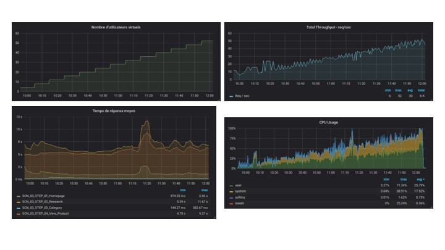
Task: Click the yellow system series color swatch
Action: tap(231, 191)
